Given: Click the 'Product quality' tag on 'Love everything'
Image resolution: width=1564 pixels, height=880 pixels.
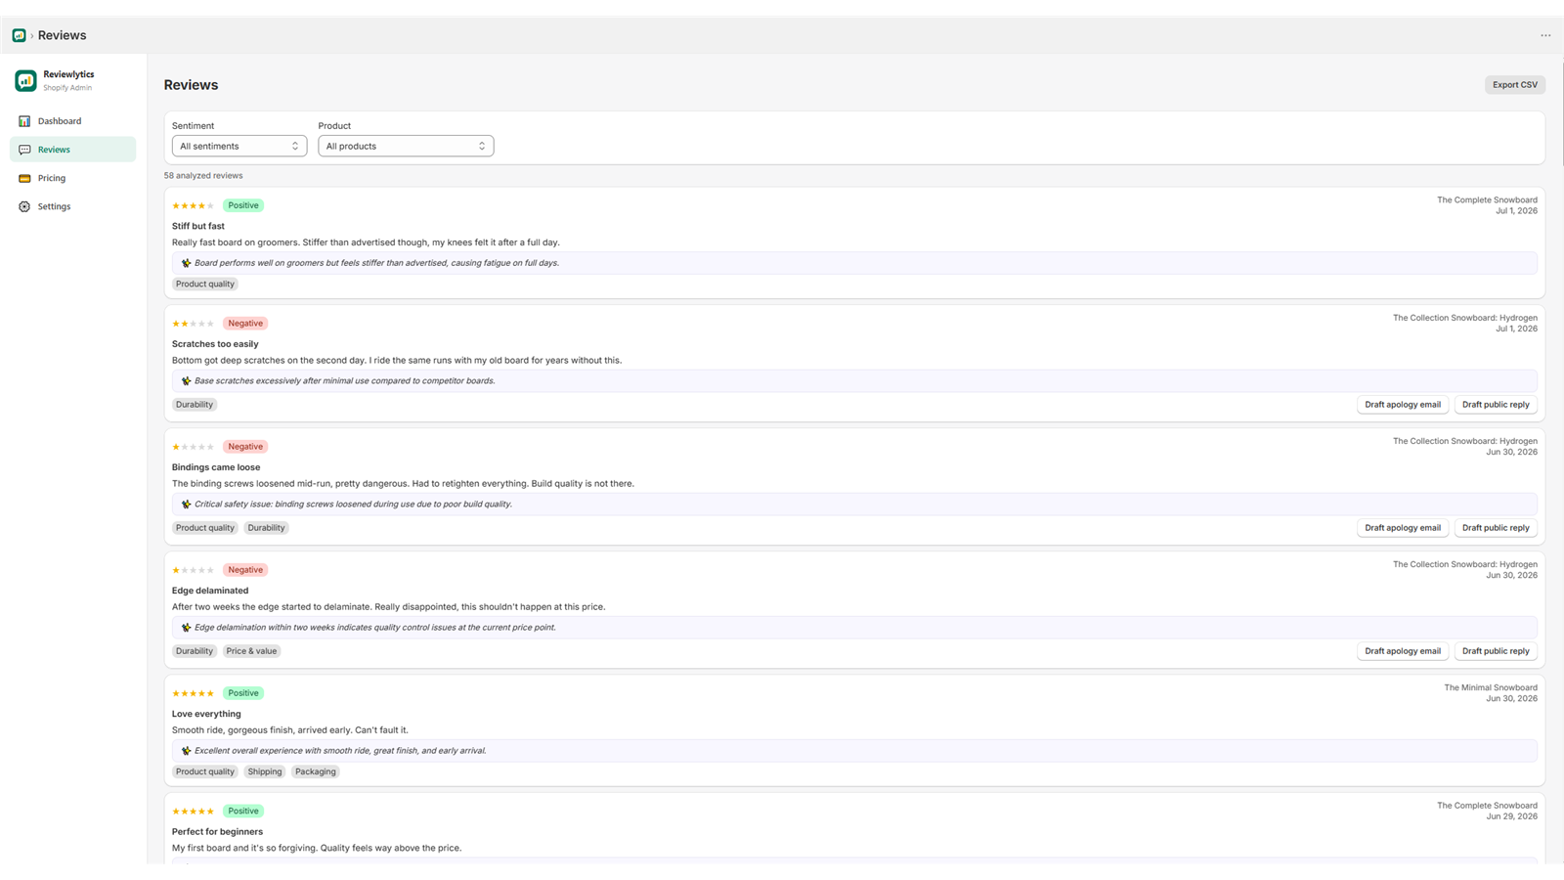Looking at the screenshot, I should (x=205, y=772).
